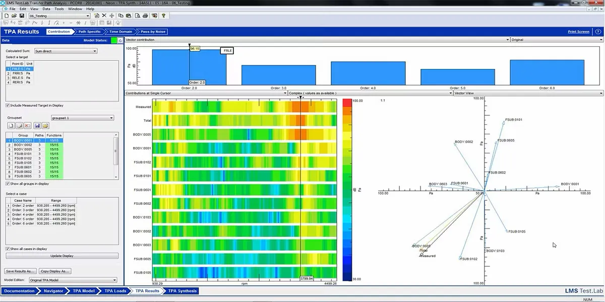
Task: Click the delete X icon in toolbar
Action: [x=104, y=16]
